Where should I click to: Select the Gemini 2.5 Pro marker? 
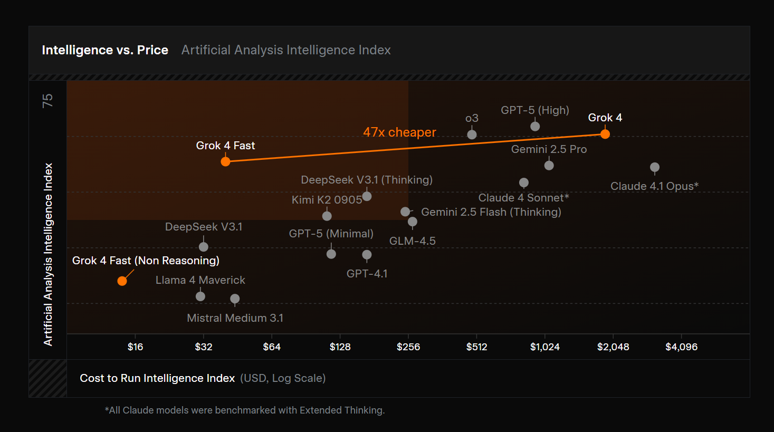549,165
